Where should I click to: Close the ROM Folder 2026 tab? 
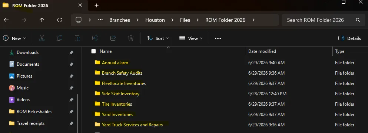(x=80, y=5)
